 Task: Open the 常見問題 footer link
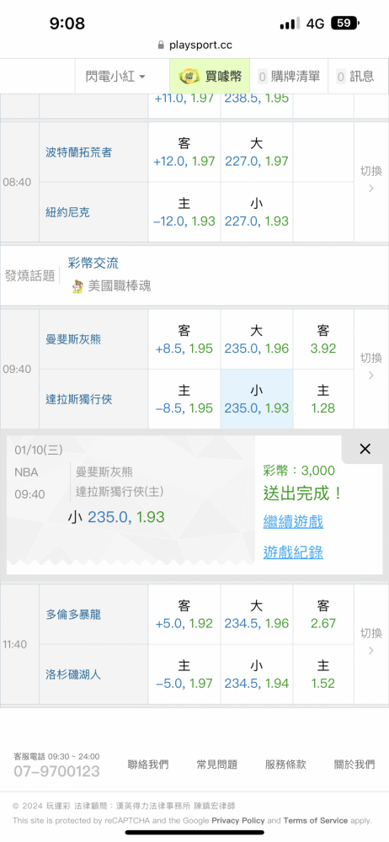tap(217, 765)
